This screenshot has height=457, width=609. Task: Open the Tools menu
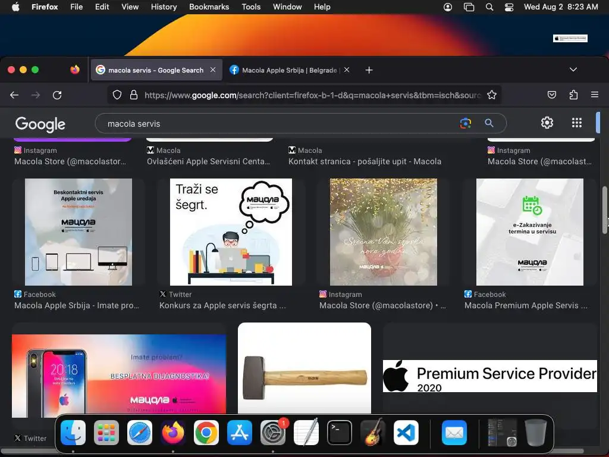click(251, 7)
